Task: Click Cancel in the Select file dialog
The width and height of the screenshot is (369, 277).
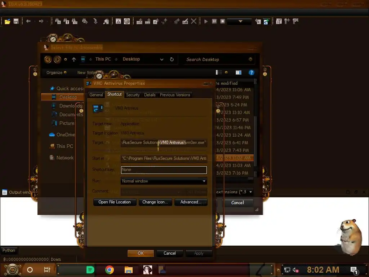Action: (x=237, y=203)
